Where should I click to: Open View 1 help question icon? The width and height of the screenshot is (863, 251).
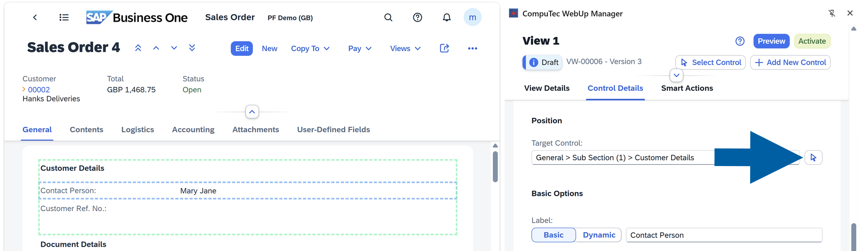pos(740,41)
